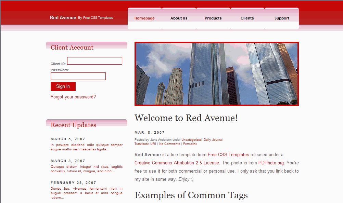Viewport: 343px width, 203px height.
Task: Switch to the Clients tab
Action: [247, 18]
